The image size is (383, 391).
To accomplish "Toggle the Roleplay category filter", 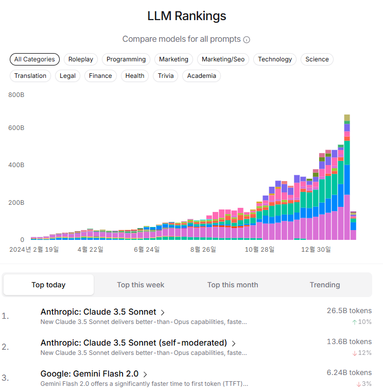I will point(81,59).
